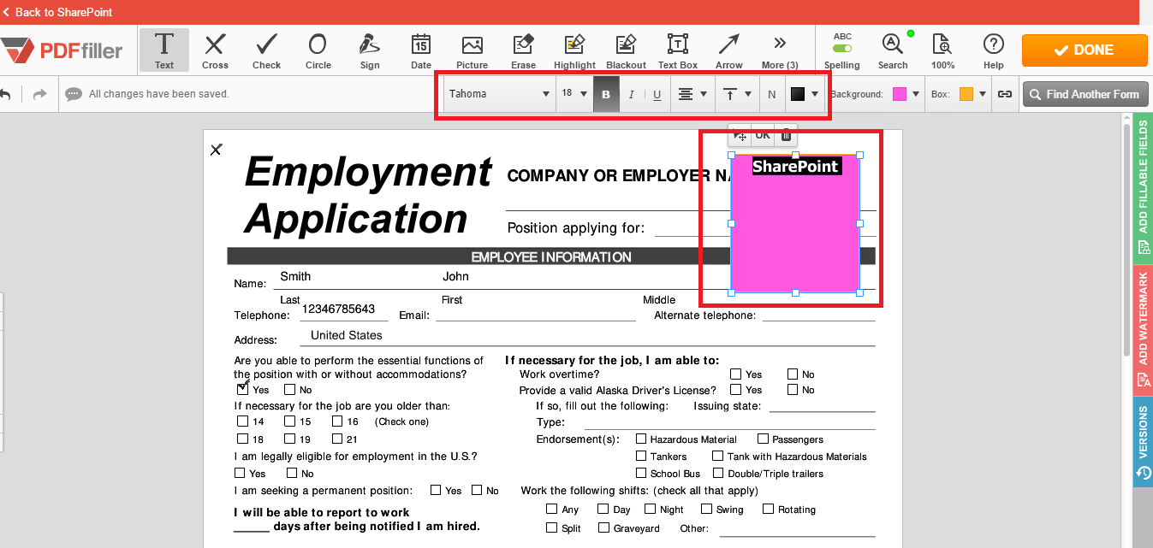This screenshot has height=548, width=1153.
Task: Click the Email field line
Action: (536, 315)
